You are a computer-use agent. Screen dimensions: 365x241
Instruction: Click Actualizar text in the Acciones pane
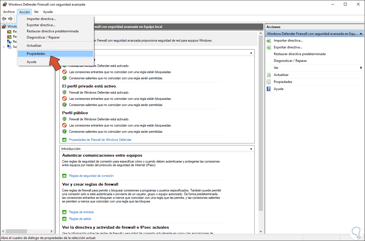tap(281, 75)
